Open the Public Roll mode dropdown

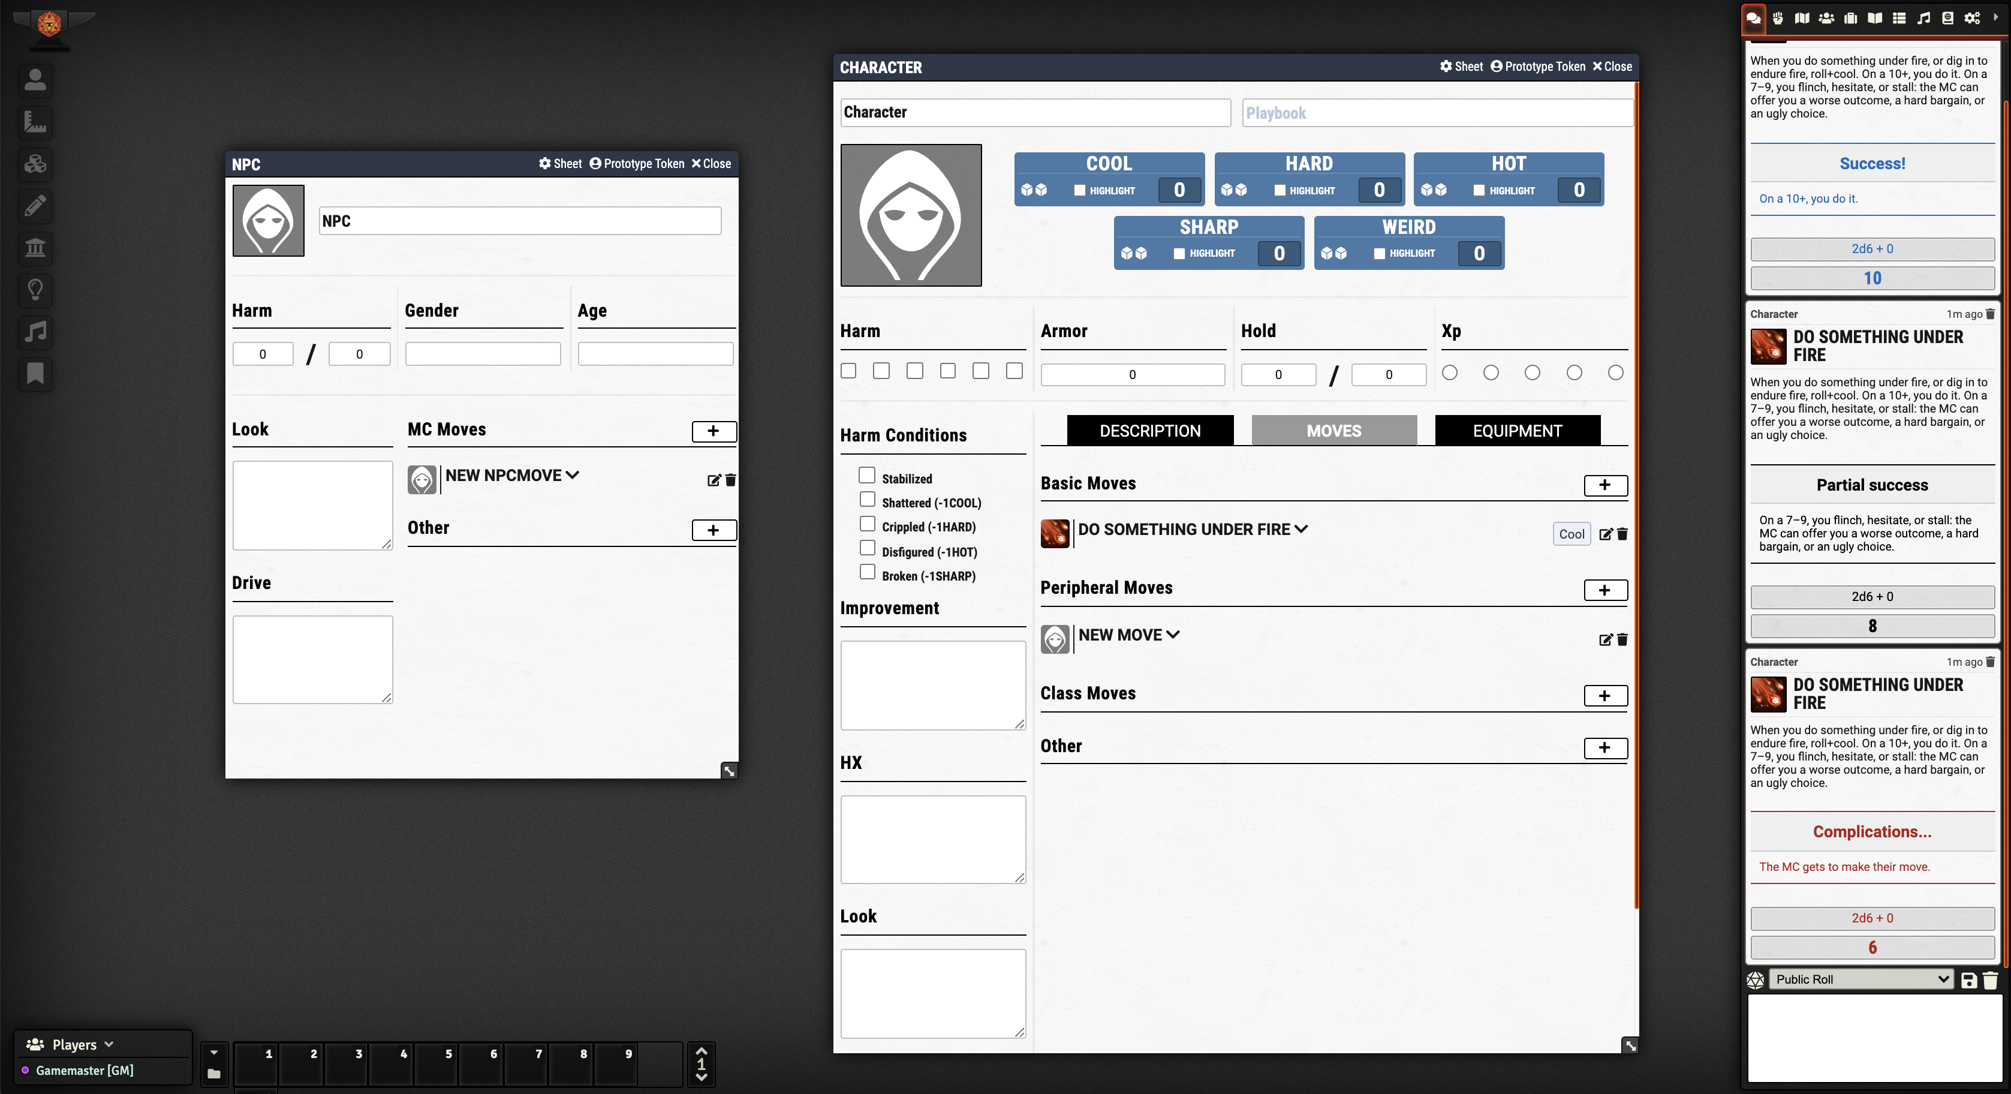[x=1861, y=979]
